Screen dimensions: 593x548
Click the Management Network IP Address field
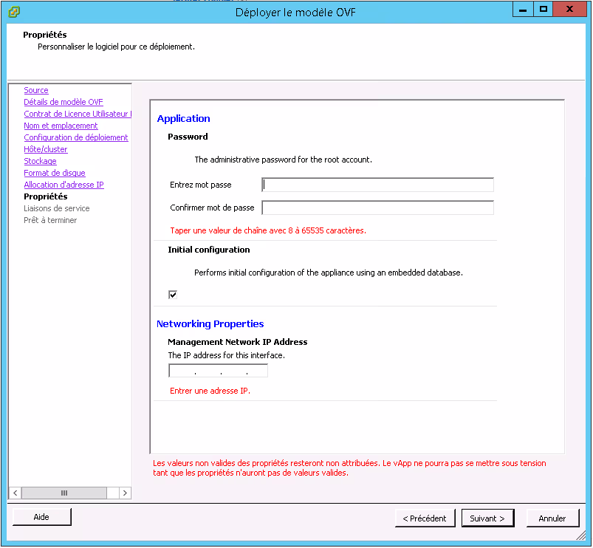click(218, 371)
